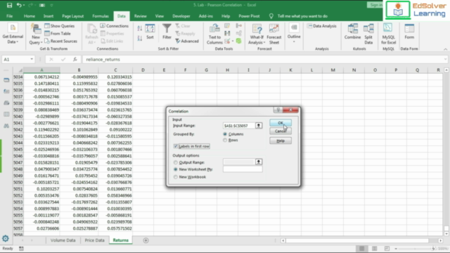Switch to Page Layout view status icon
Screen dimensions: 450x253
pyautogui.click(x=374, y=248)
